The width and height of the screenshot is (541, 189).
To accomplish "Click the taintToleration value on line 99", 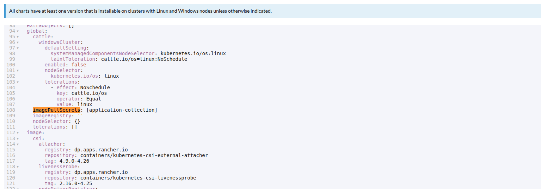I will click(144, 59).
